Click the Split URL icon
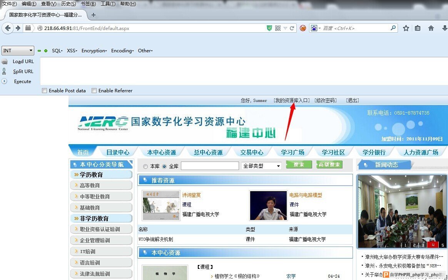Screen dimensions: 448x280 pos(4,71)
